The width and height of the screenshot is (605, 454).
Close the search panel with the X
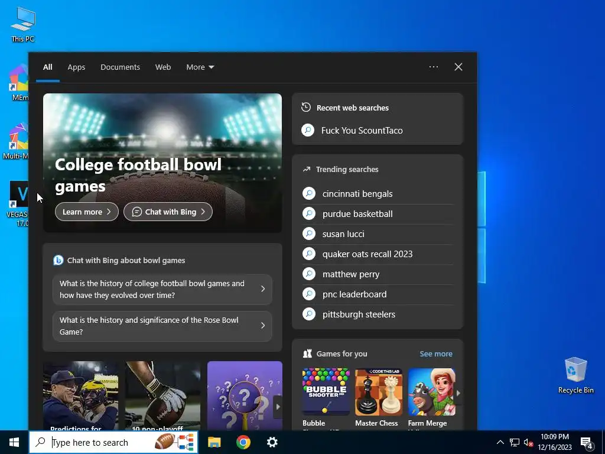[458, 67]
